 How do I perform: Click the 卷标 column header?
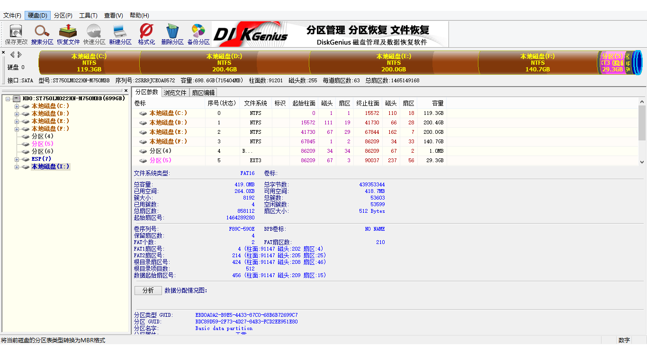click(x=169, y=103)
